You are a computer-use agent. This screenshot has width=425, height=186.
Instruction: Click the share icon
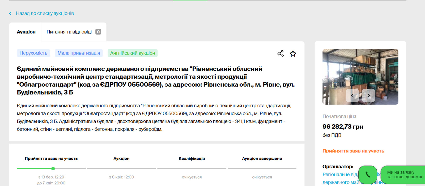click(x=280, y=53)
